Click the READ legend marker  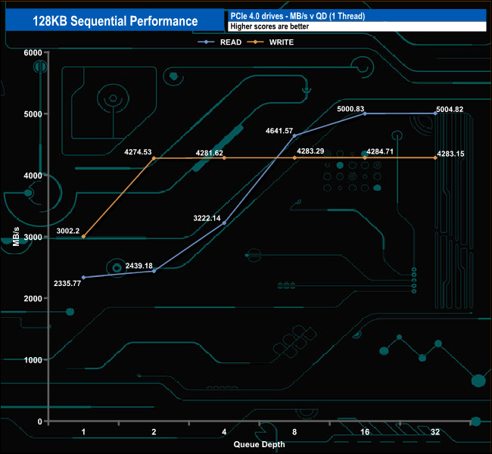pos(206,42)
